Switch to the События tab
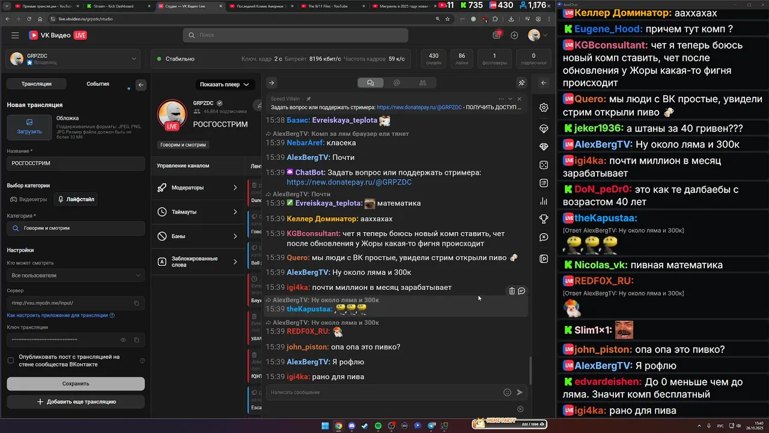Viewport: 769px width, 433px height. [x=98, y=84]
